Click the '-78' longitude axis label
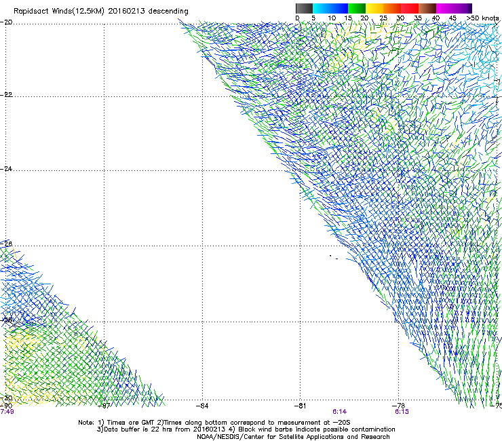Screen dimensions: 502x441 399,406
